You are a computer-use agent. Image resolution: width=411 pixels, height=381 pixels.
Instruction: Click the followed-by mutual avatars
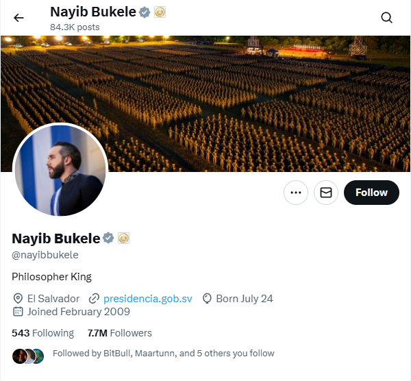coord(28,354)
